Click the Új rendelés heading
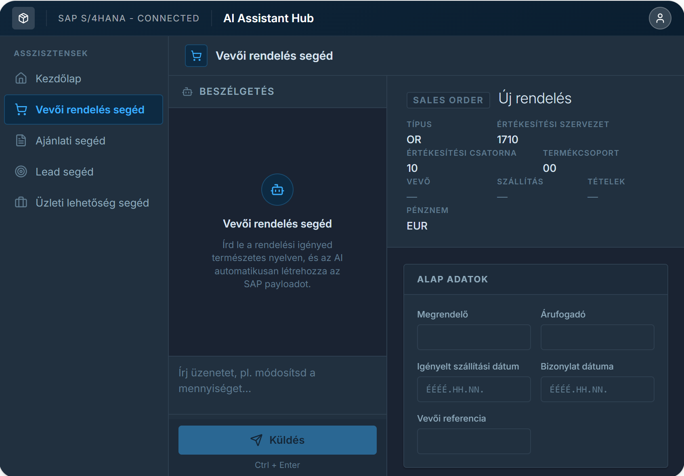The width and height of the screenshot is (684, 476). click(535, 98)
